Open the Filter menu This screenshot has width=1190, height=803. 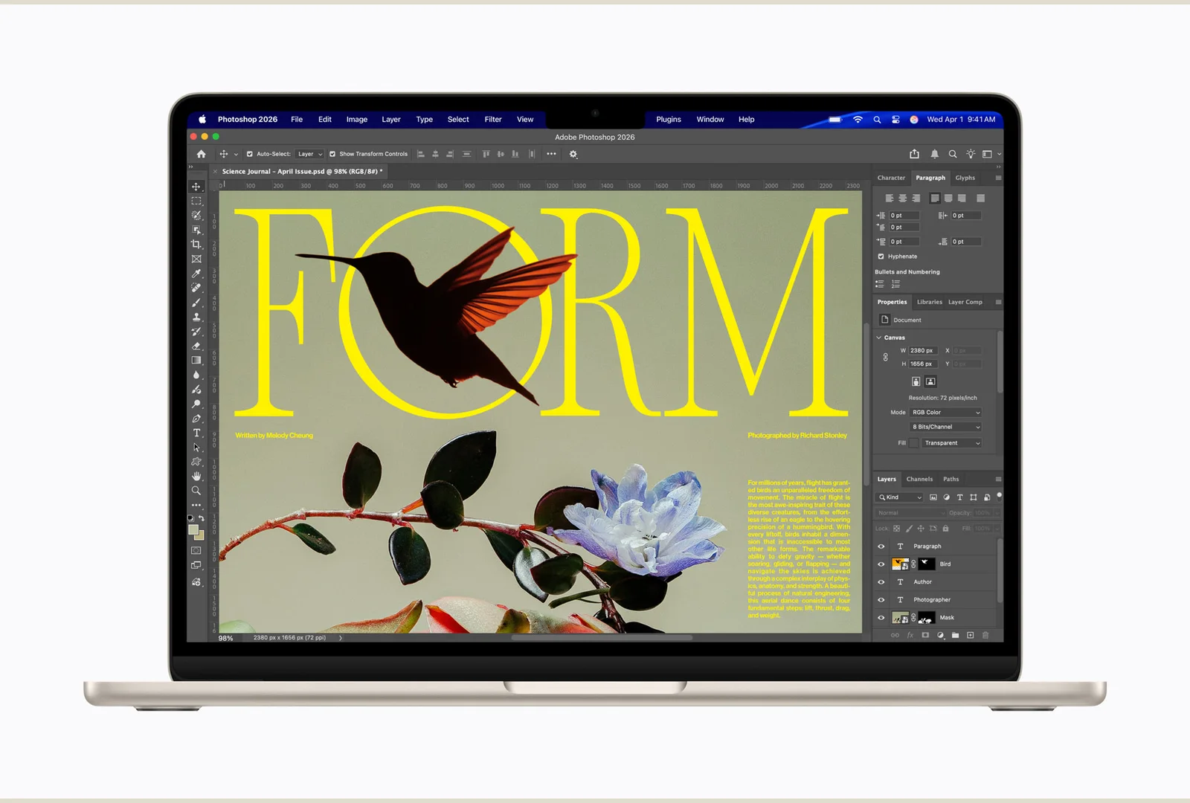point(493,120)
